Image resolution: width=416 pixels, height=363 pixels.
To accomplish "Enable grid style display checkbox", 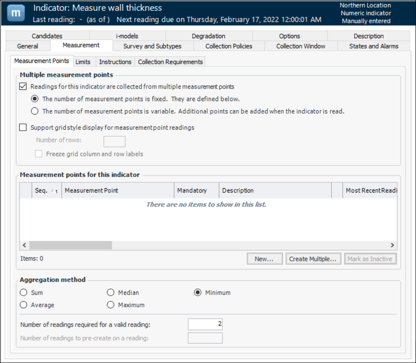I will [x=23, y=128].
